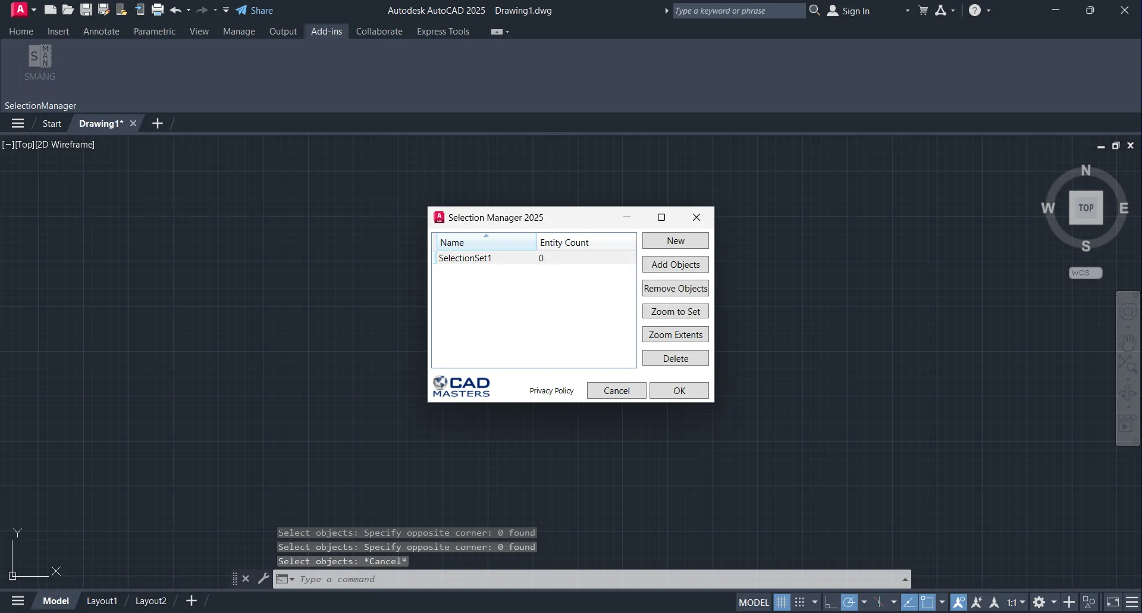
Task: Click the Save icon in quick access toolbar
Action: [x=86, y=10]
